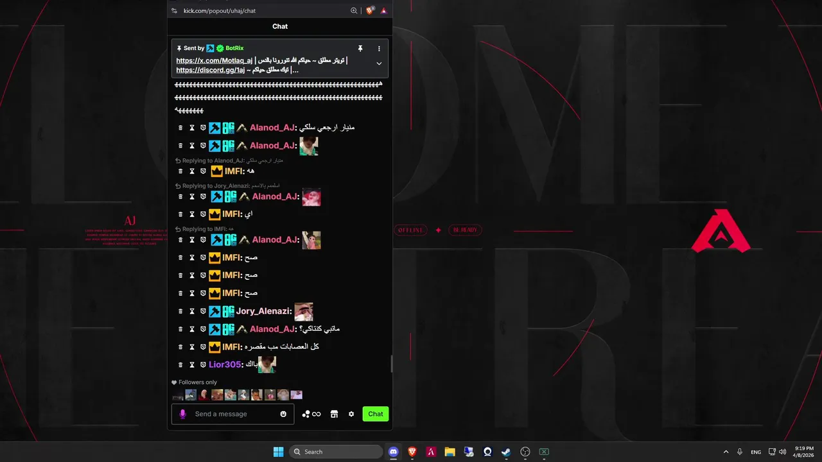Image resolution: width=822 pixels, height=462 pixels.
Task: Show hidden system tray icons chevron
Action: pyautogui.click(x=726, y=452)
